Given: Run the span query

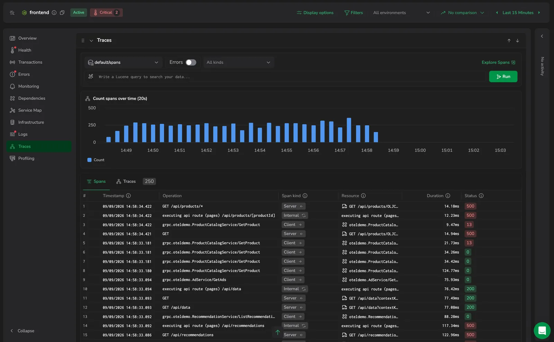Looking at the screenshot, I should (x=503, y=76).
